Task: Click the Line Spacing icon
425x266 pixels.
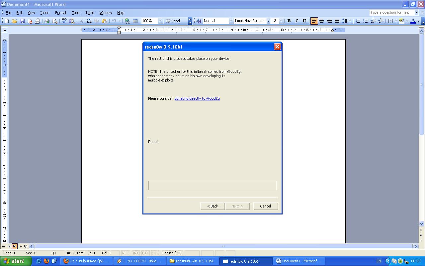Action: tap(345, 21)
